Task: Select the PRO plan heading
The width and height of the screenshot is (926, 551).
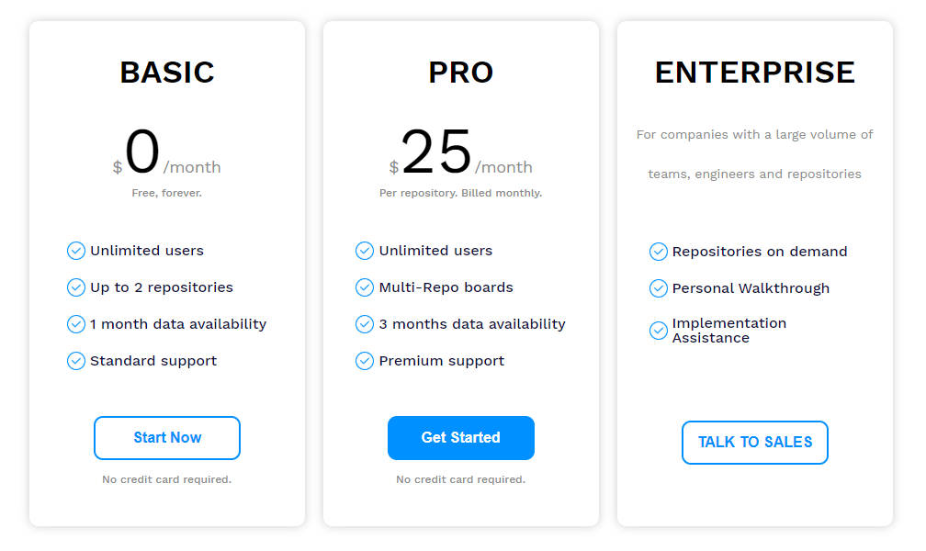Action: (x=460, y=72)
